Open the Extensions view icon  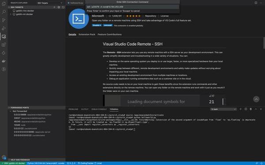(x=4, y=45)
